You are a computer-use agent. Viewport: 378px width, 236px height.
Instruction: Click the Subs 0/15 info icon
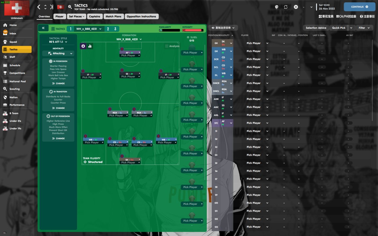pyautogui.click(x=188, y=37)
